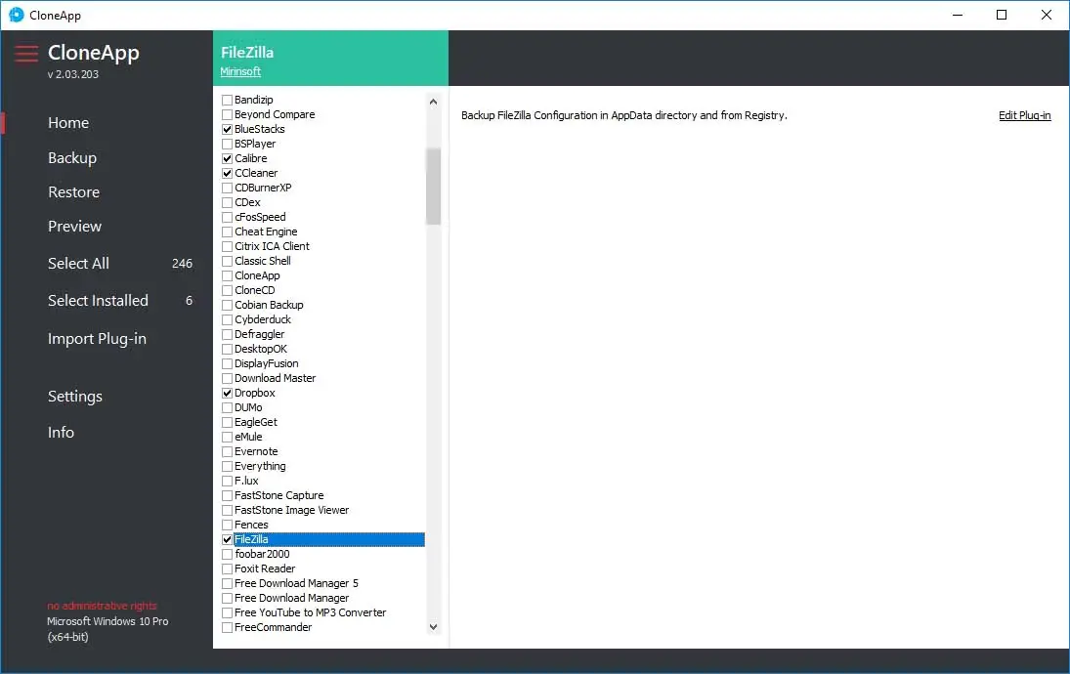The width and height of the screenshot is (1070, 674).
Task: Check the Beyond Compare checkbox
Action: point(228,114)
